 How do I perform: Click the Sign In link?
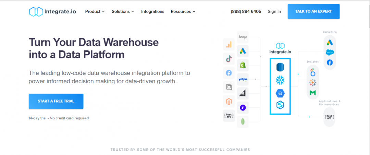[274, 12]
